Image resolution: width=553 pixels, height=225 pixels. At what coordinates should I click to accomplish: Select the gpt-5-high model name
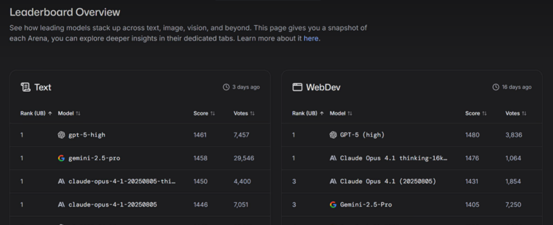pos(87,135)
